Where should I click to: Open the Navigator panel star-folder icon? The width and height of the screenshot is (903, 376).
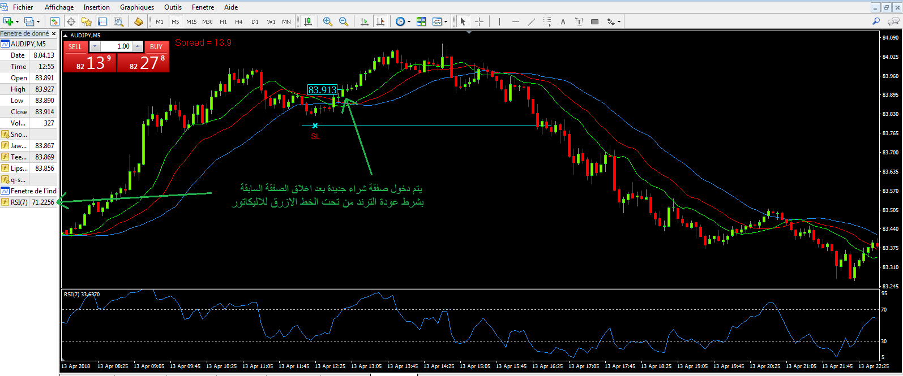[86, 21]
